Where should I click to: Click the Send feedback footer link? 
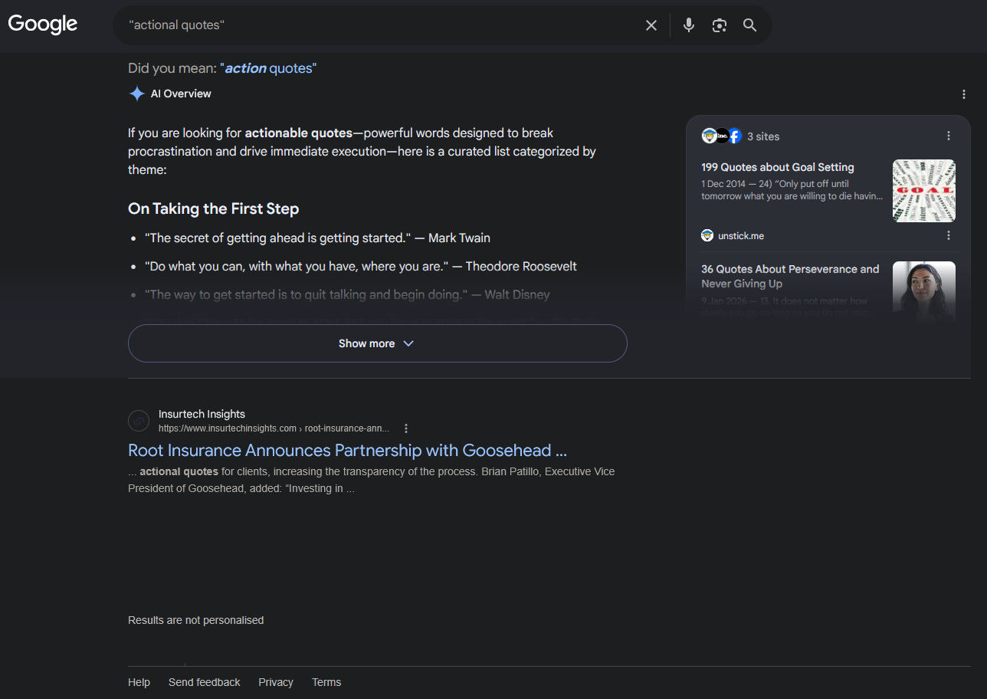click(205, 682)
